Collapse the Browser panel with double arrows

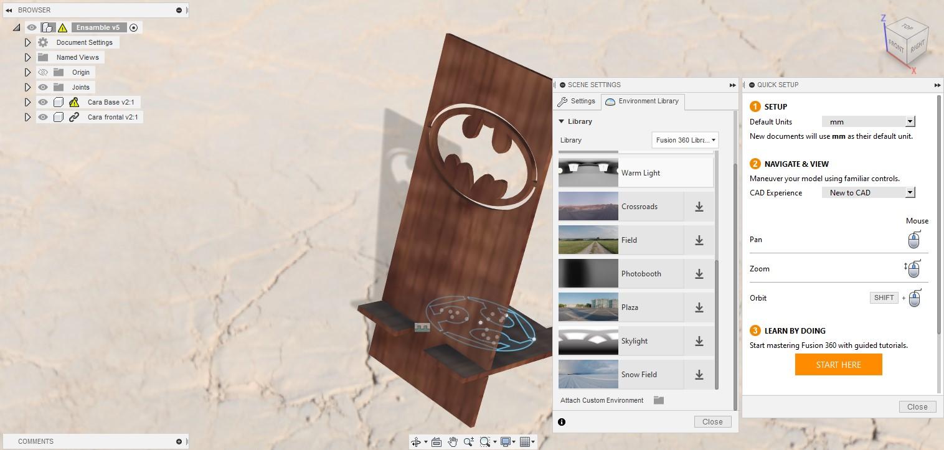click(8, 10)
